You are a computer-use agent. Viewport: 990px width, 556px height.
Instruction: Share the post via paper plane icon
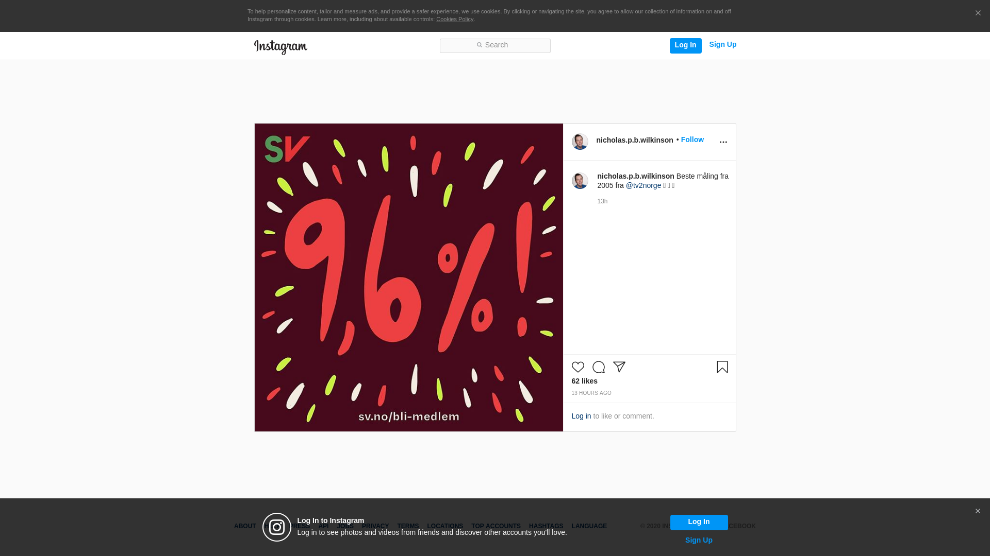(x=619, y=367)
